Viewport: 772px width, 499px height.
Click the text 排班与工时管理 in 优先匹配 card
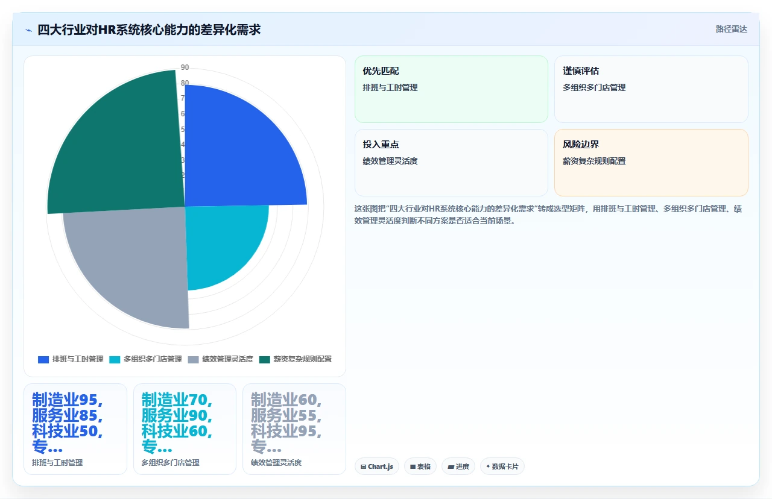point(390,87)
